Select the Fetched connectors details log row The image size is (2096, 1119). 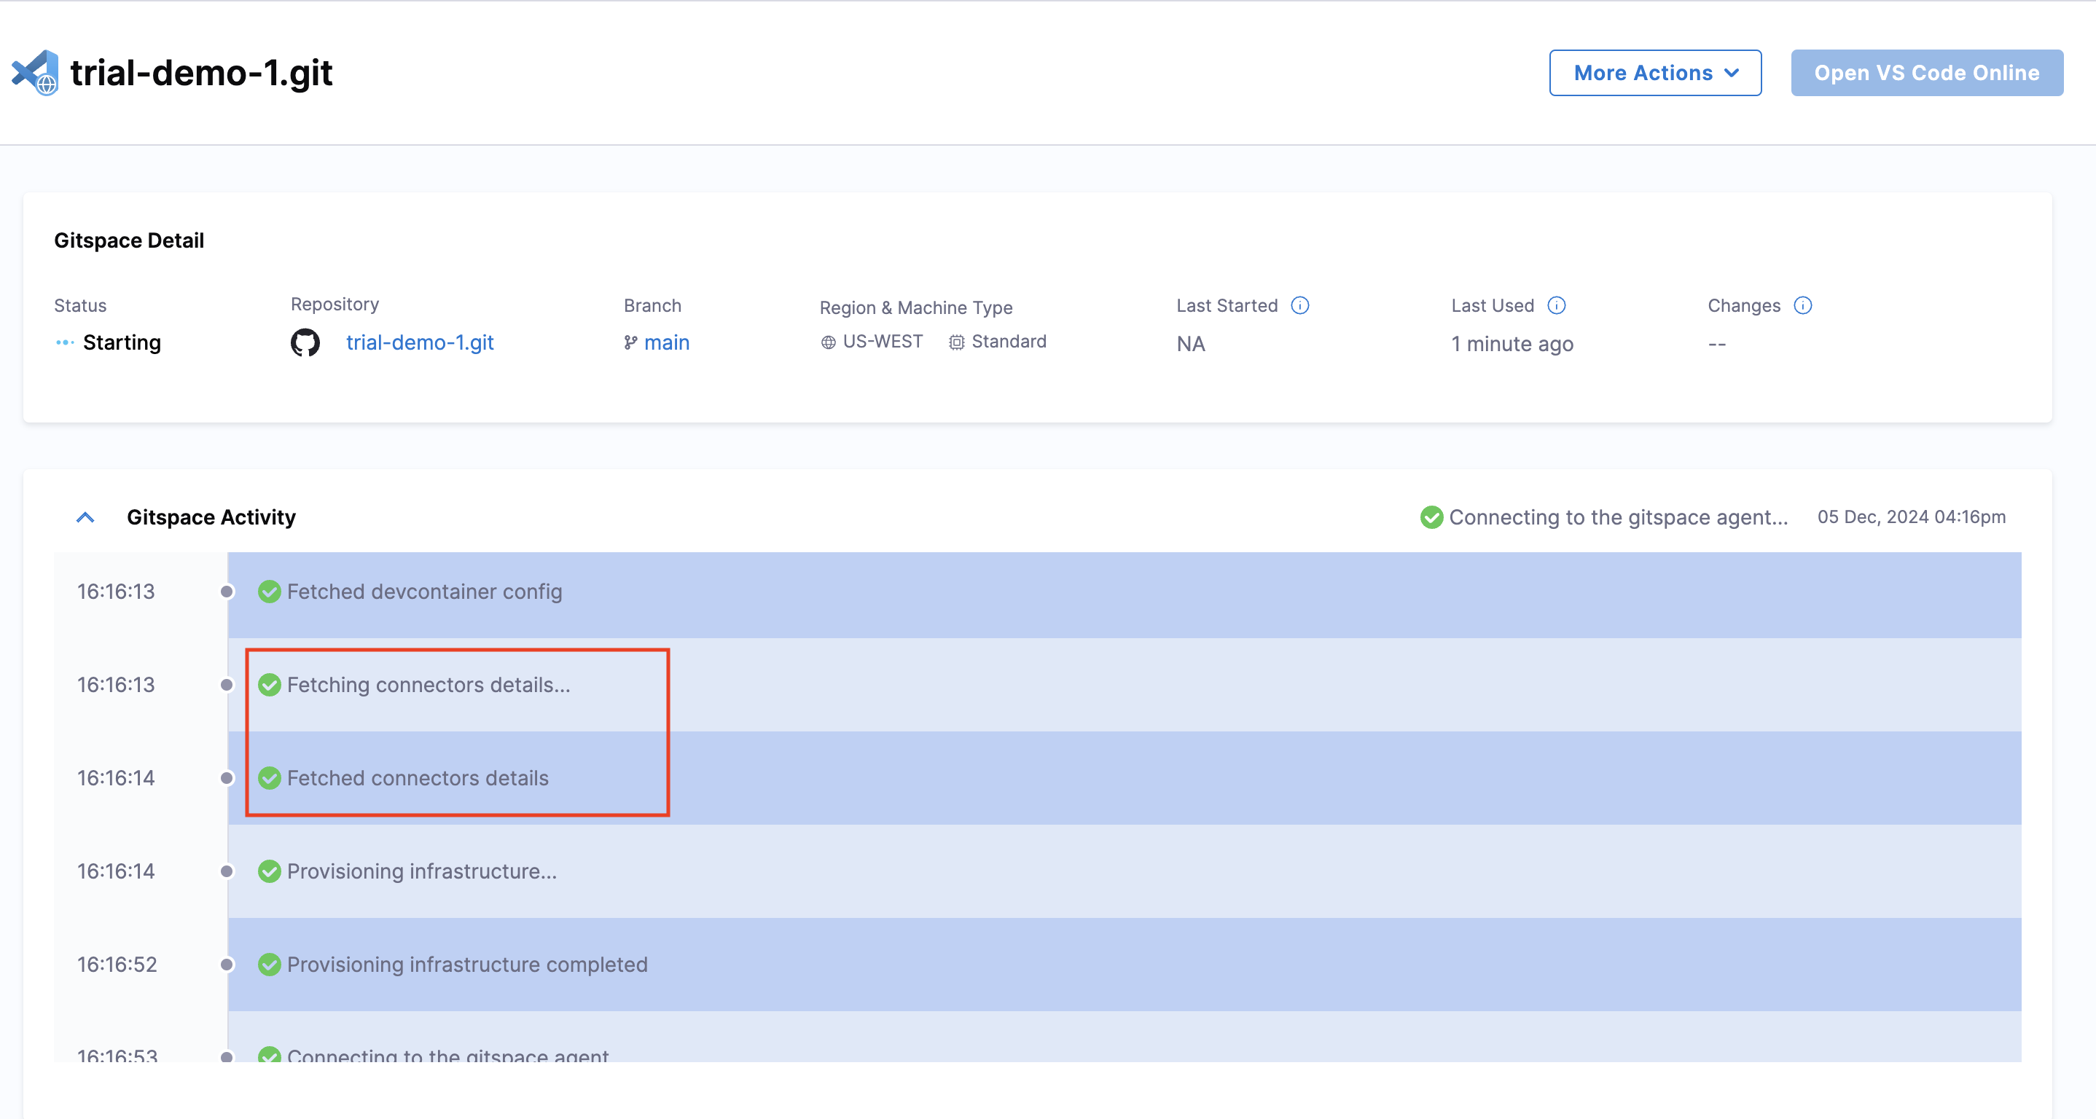(418, 778)
